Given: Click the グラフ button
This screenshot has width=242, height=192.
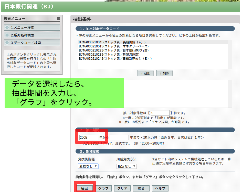Looking at the screenshot, I should pyautogui.click(x=103, y=188).
